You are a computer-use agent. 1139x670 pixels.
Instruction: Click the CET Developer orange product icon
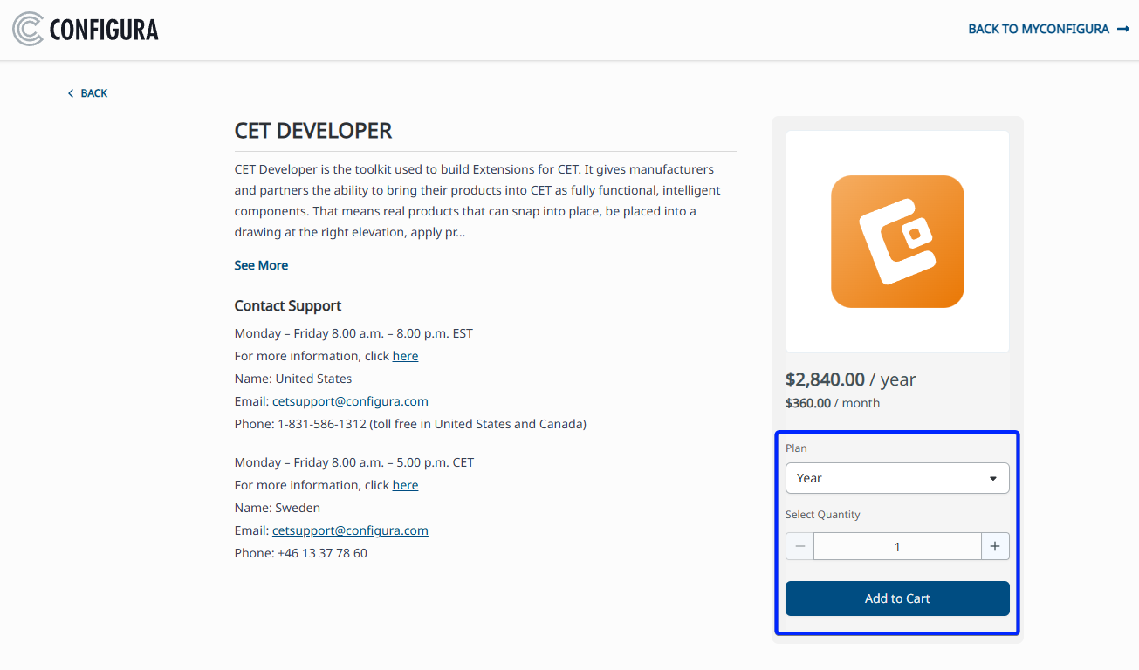click(x=897, y=242)
